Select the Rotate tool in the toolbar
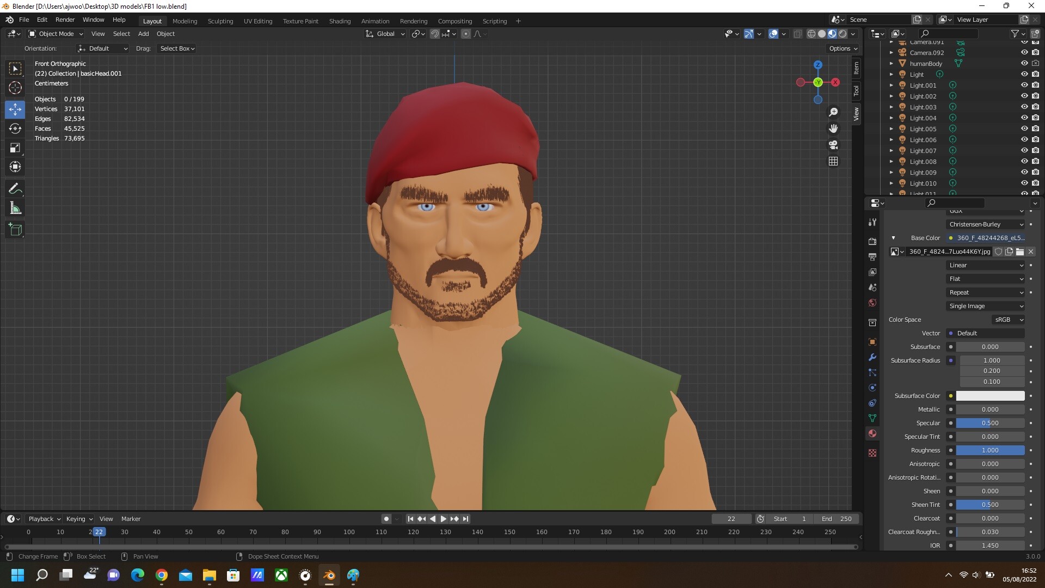This screenshot has width=1045, height=588. pyautogui.click(x=15, y=128)
